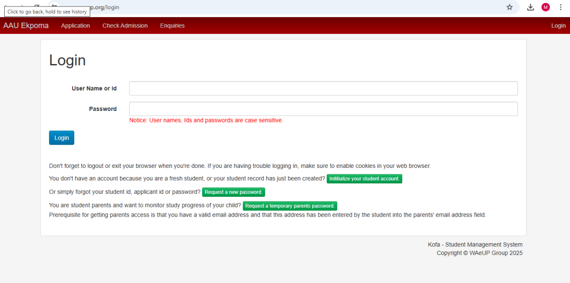This screenshot has width=570, height=283.
Task: Click the 'Password' field label
Action: (x=103, y=109)
